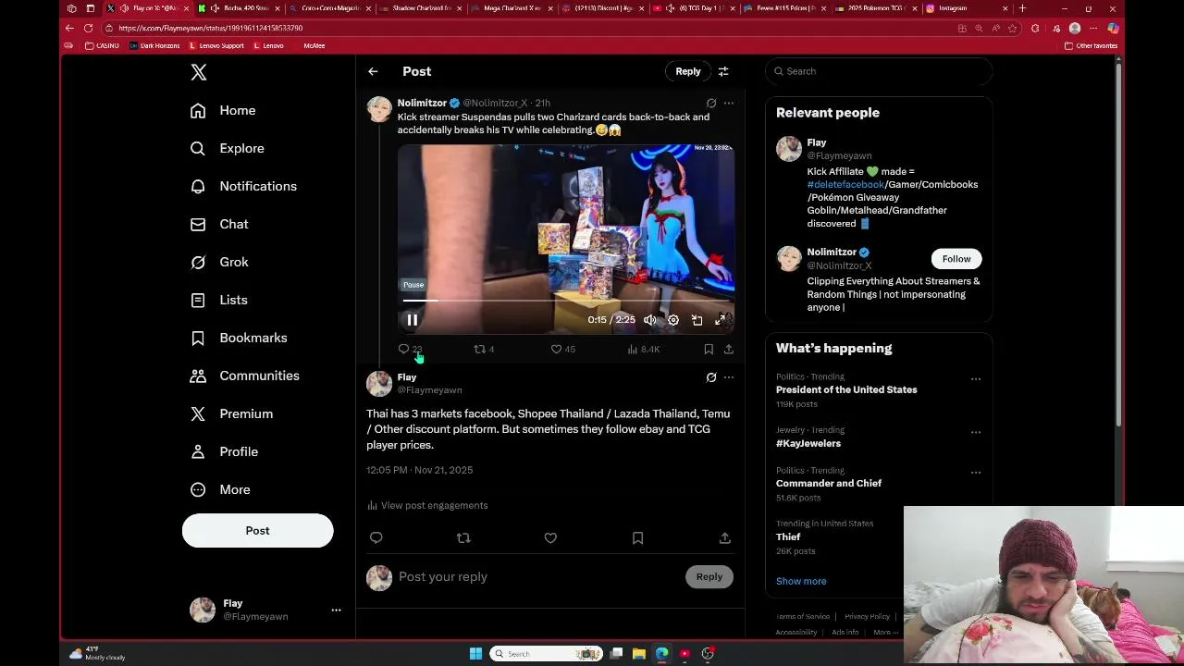Reply icon under Flay's post
The height and width of the screenshot is (666, 1184).
(376, 537)
